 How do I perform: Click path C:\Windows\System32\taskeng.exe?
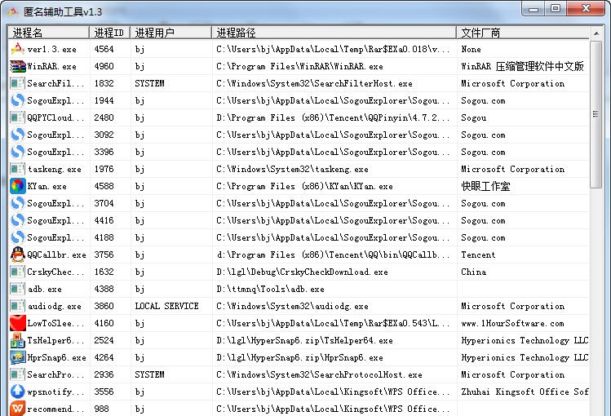pos(292,169)
